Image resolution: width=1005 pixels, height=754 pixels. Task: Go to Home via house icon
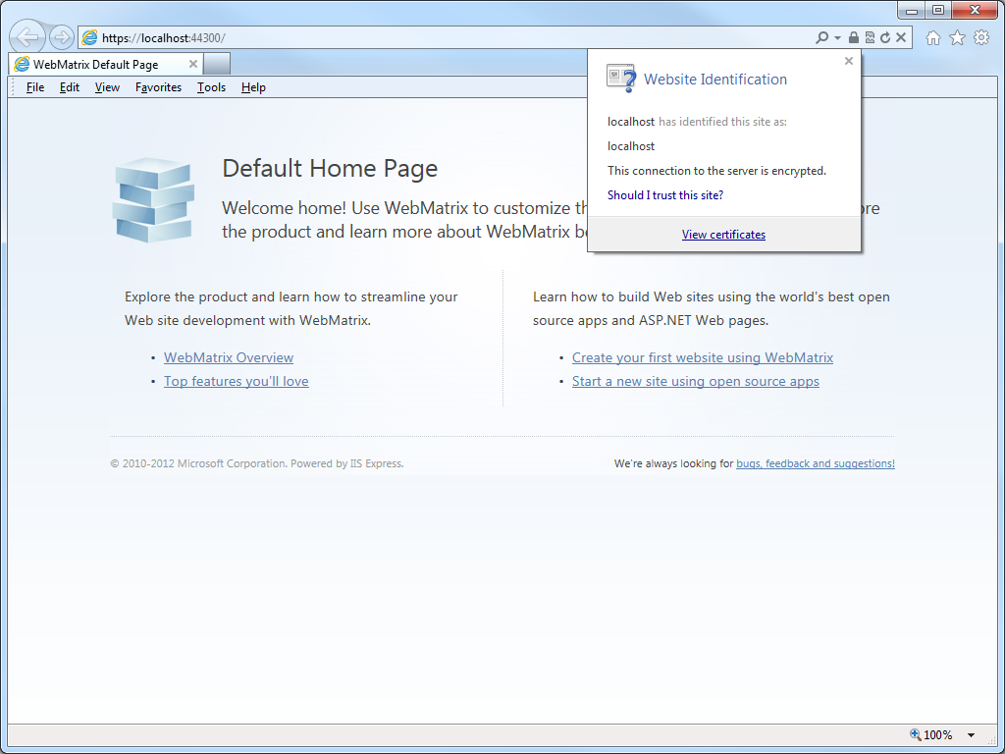(x=933, y=37)
